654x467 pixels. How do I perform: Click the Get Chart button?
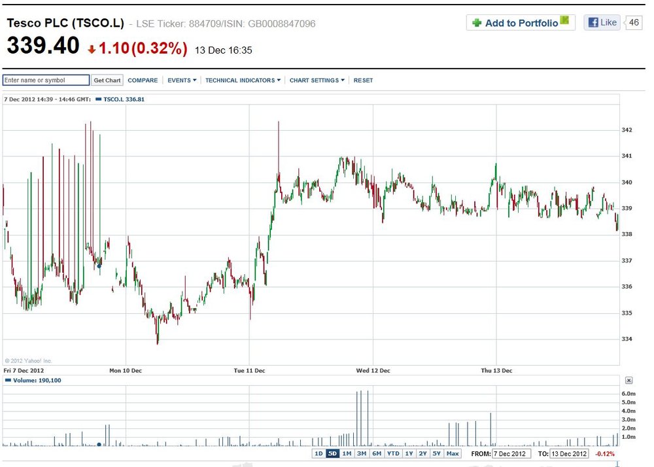pos(107,80)
